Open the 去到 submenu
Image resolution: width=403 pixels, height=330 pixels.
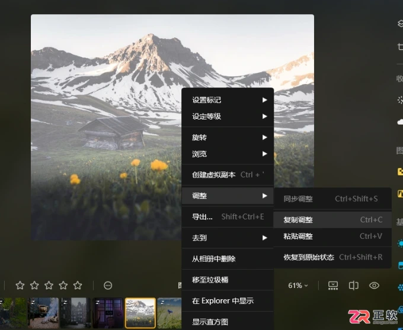click(x=228, y=238)
